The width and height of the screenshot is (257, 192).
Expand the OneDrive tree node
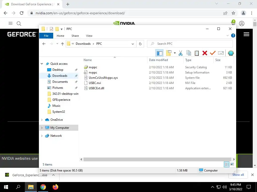(x=42, y=120)
